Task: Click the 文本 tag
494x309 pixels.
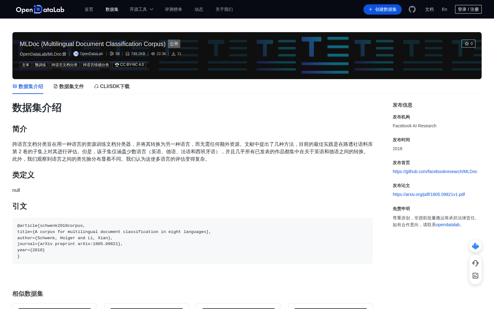Action: (26, 65)
